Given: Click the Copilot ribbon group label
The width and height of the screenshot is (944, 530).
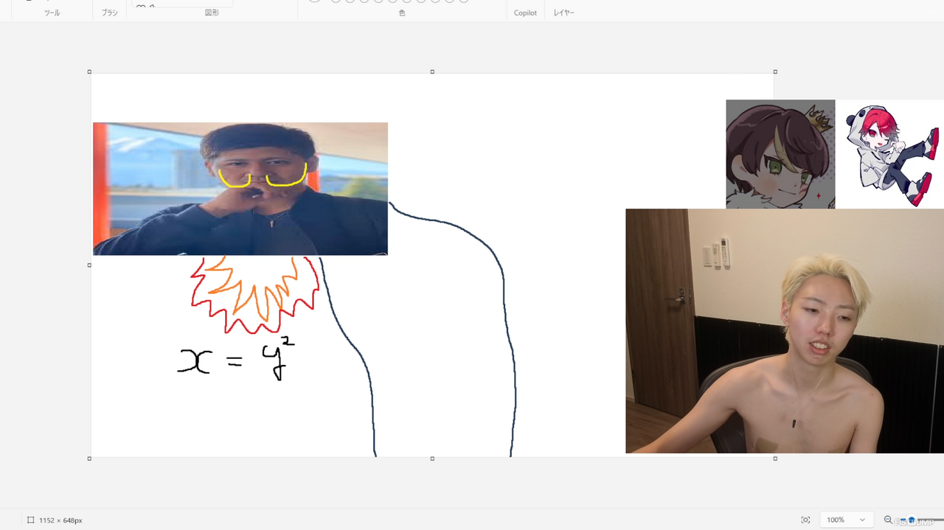Looking at the screenshot, I should [525, 13].
